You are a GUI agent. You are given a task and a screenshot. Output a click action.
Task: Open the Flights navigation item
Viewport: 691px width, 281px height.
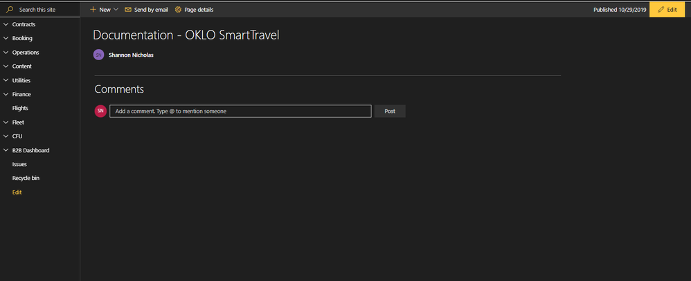[20, 108]
